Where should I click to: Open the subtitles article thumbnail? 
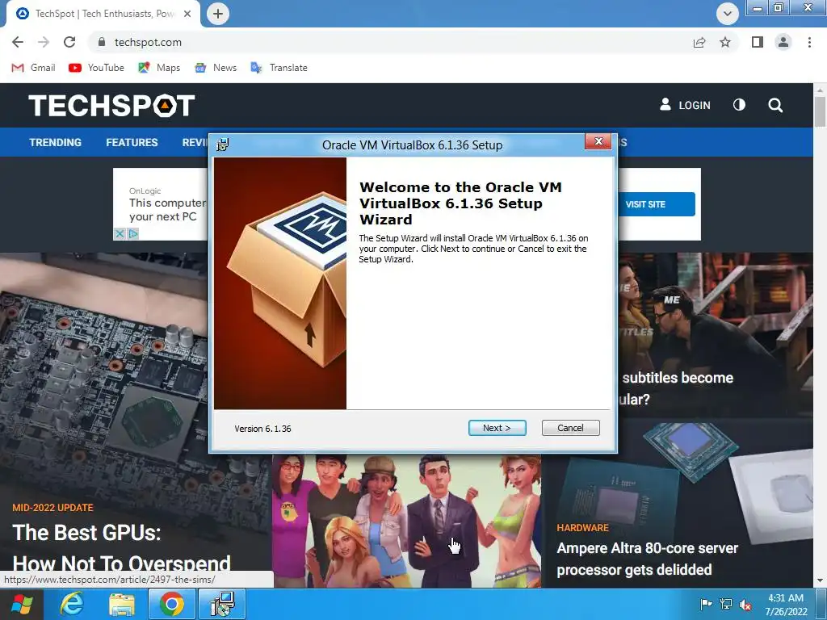click(x=715, y=335)
